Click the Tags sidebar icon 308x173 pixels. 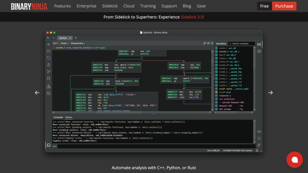(49, 58)
